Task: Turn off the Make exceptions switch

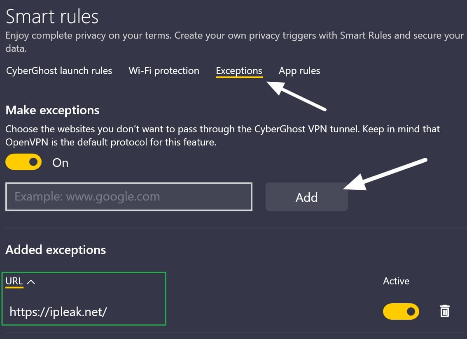Action: coord(23,162)
